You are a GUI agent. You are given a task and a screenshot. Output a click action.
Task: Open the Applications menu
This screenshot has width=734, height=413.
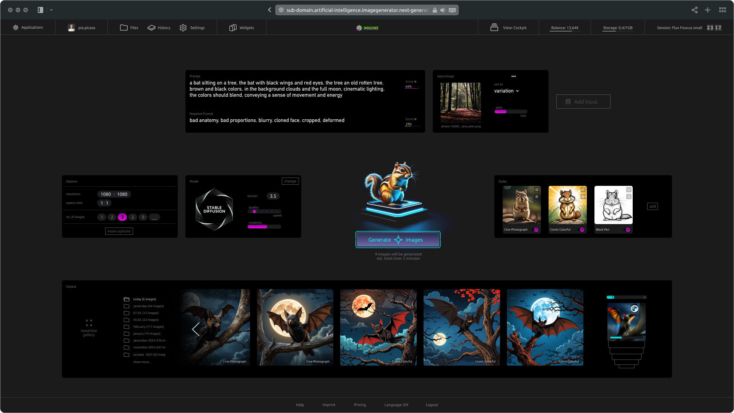28,28
